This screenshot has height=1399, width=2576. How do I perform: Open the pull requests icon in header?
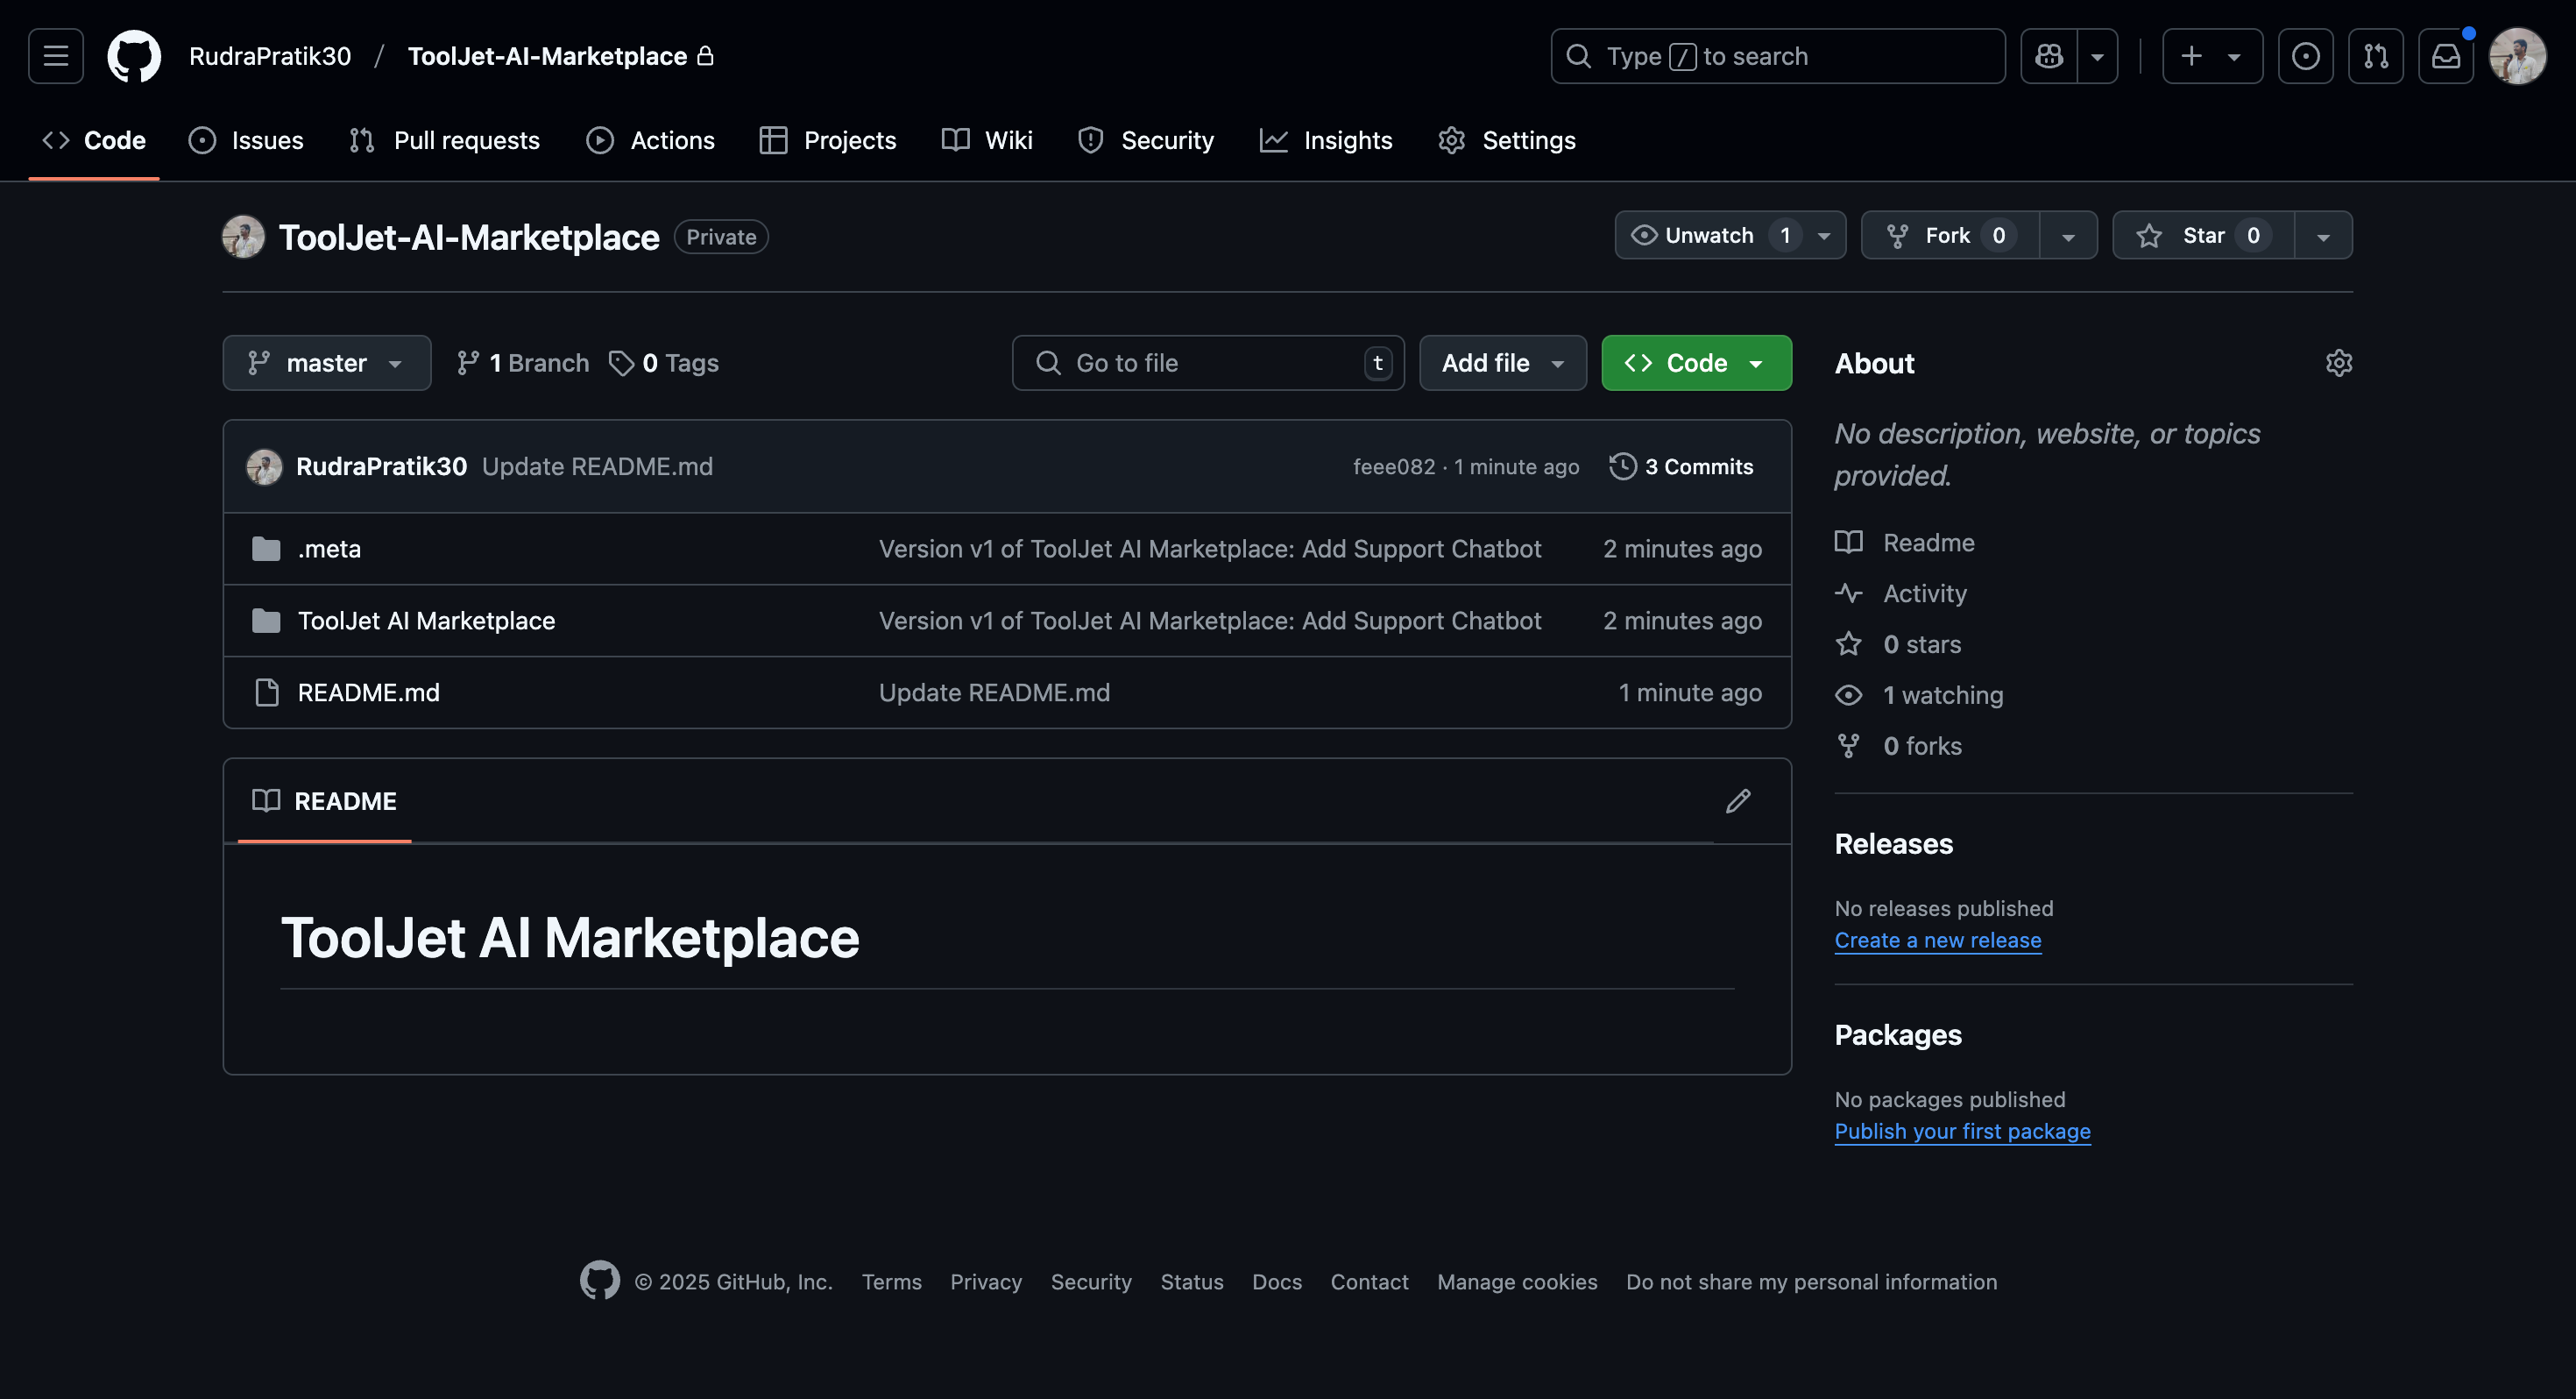(x=2375, y=56)
